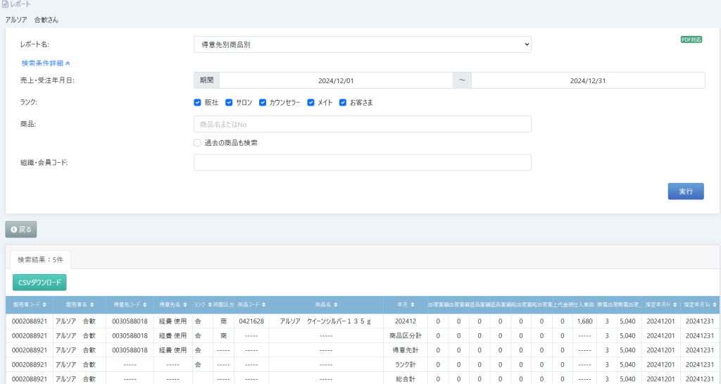Collapse the 検索条件詳細 section
Screen dimensions: 721x384
46,63
